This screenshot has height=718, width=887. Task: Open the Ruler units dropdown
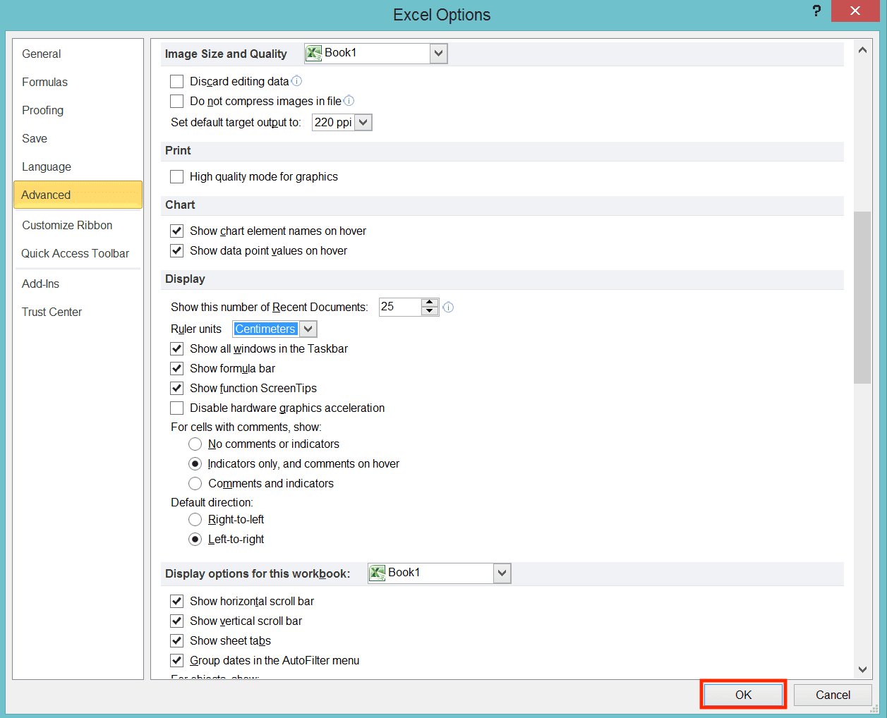click(308, 329)
